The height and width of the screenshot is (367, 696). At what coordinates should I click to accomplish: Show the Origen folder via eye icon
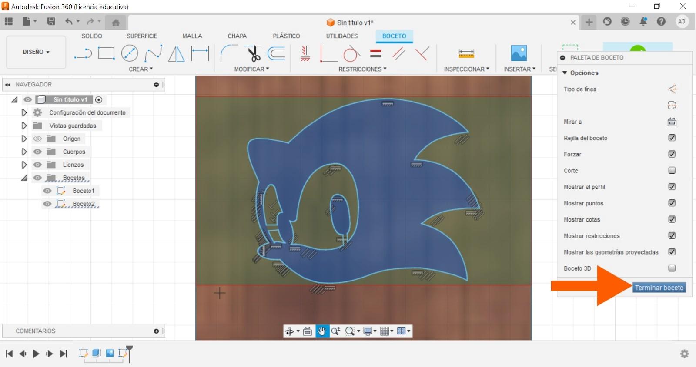37,139
